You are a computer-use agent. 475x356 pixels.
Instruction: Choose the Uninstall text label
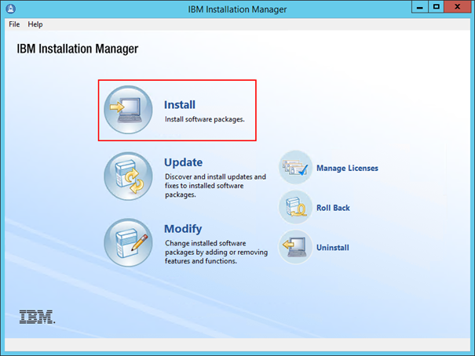coord(333,248)
